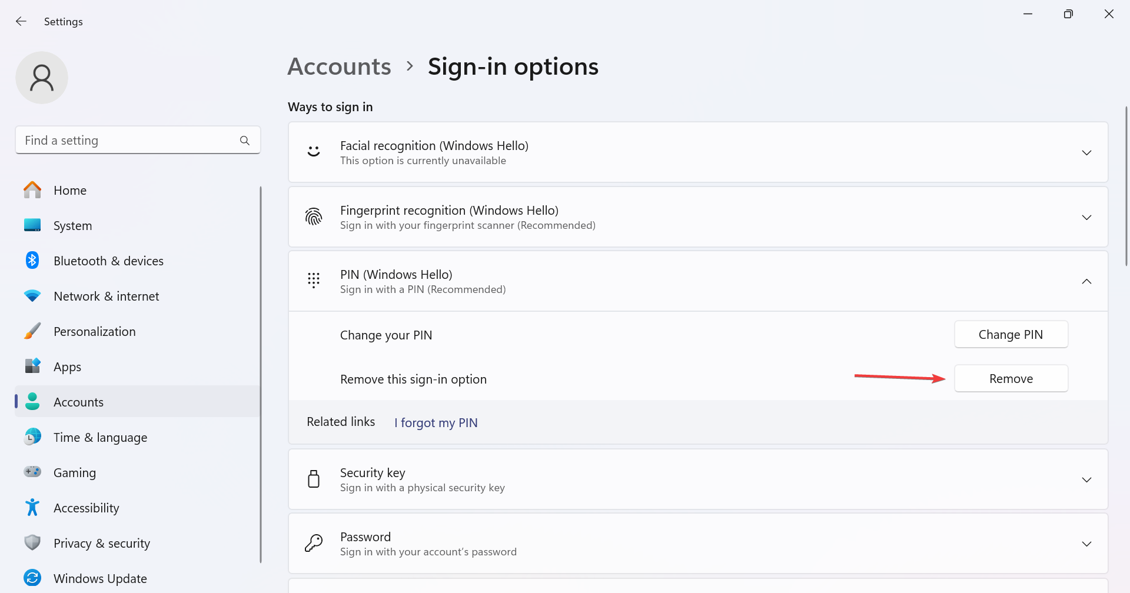Expand Facial recognition (Windows Hello) section
This screenshot has width=1130, height=593.
[1086, 153]
